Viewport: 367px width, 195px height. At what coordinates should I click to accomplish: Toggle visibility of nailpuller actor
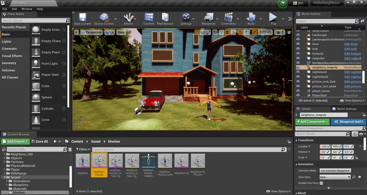[x=298, y=58]
